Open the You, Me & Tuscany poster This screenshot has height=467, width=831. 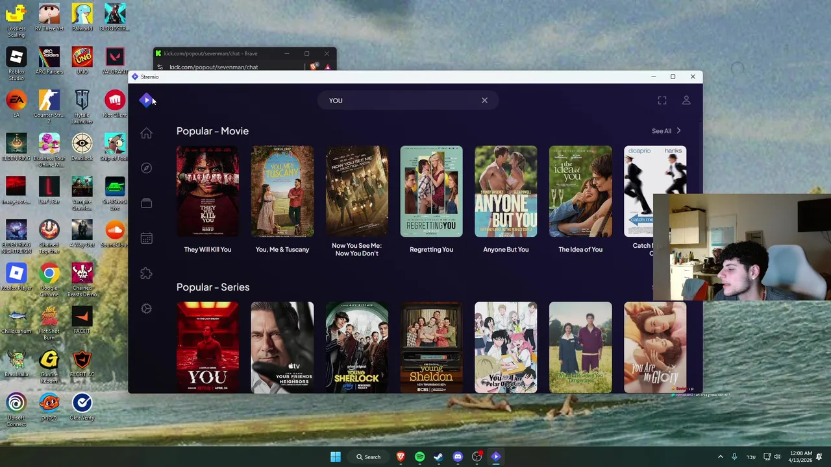click(x=282, y=191)
